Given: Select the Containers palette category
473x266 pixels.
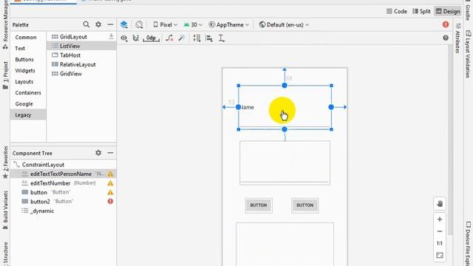Looking at the screenshot, I should coord(28,92).
